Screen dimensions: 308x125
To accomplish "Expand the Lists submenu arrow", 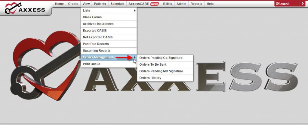I will [135, 10].
